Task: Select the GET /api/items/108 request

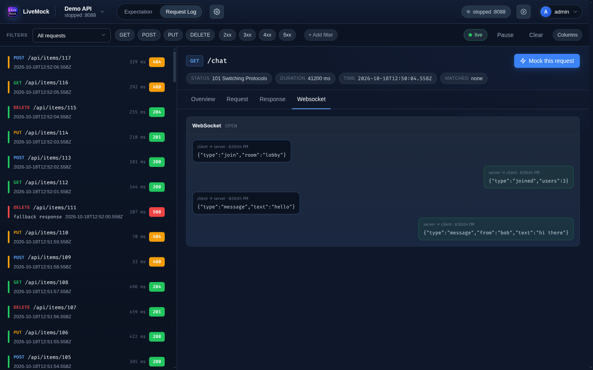Action: click(x=86, y=287)
